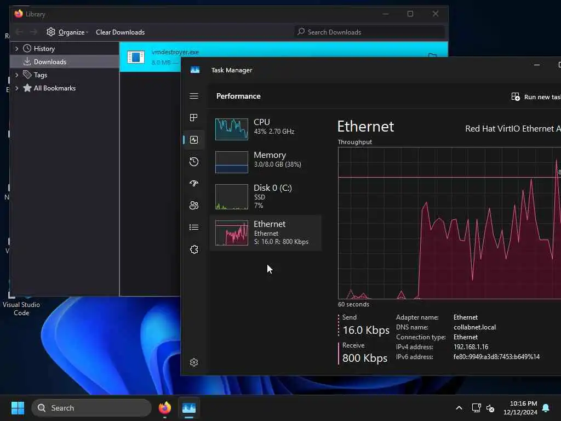Click Task Manager taskbar icon
Viewport: 561px width, 421px height.
coord(189,408)
